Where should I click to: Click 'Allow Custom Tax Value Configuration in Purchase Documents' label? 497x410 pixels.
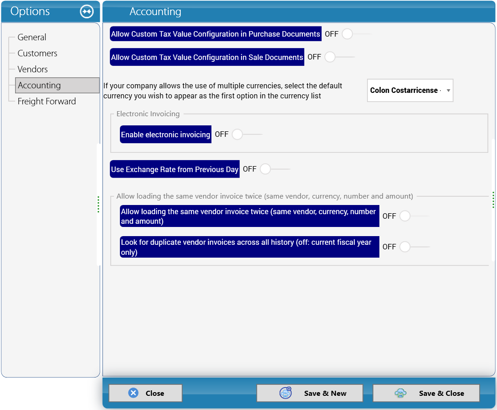pos(216,34)
